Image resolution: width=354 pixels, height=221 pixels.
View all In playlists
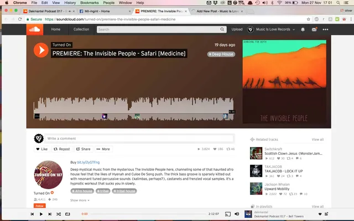(317, 206)
